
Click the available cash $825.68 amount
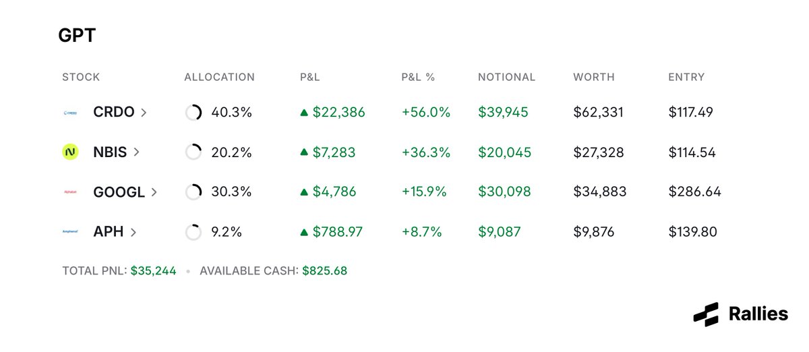(324, 271)
